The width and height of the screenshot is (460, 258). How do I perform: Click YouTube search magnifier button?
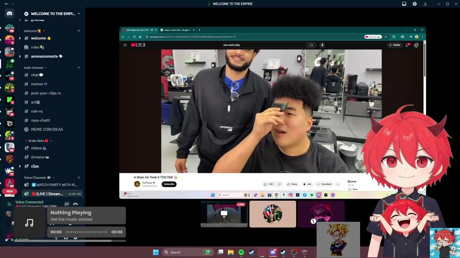coord(311,45)
